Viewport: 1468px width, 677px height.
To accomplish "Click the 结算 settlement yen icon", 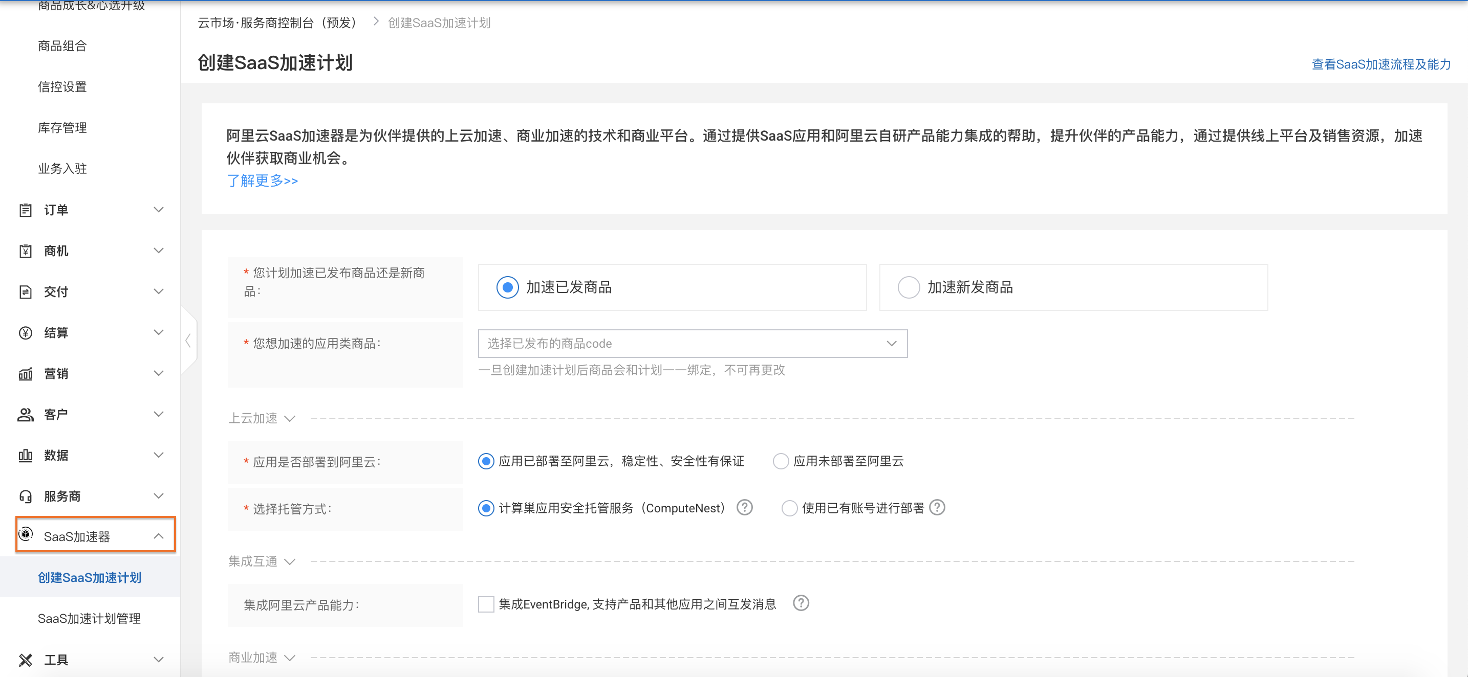I will click(26, 333).
